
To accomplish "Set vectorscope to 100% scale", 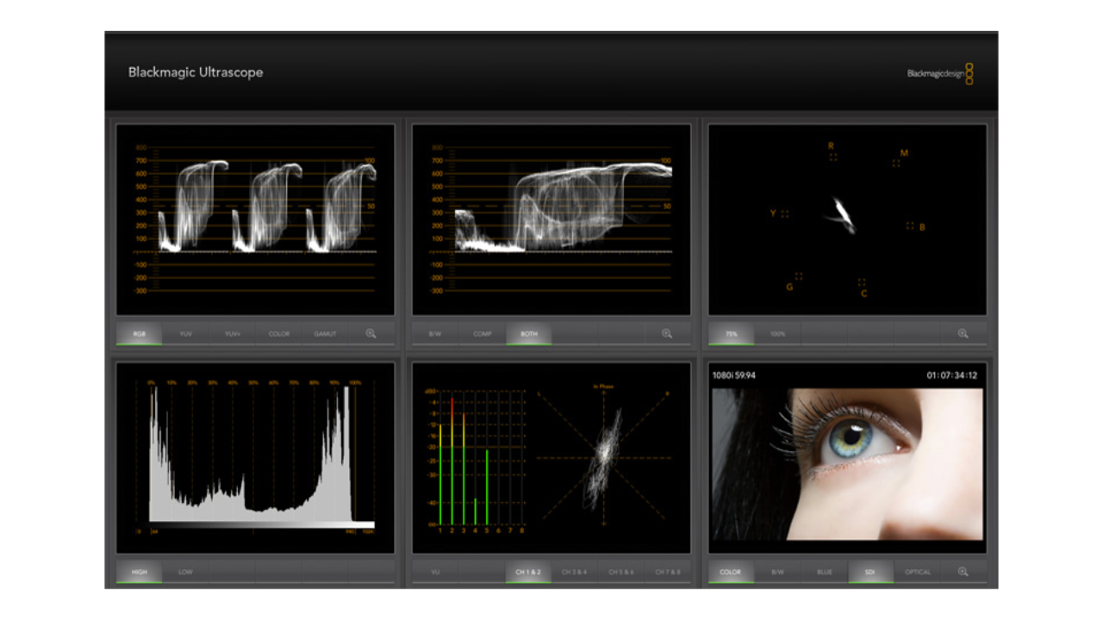I will coord(778,333).
